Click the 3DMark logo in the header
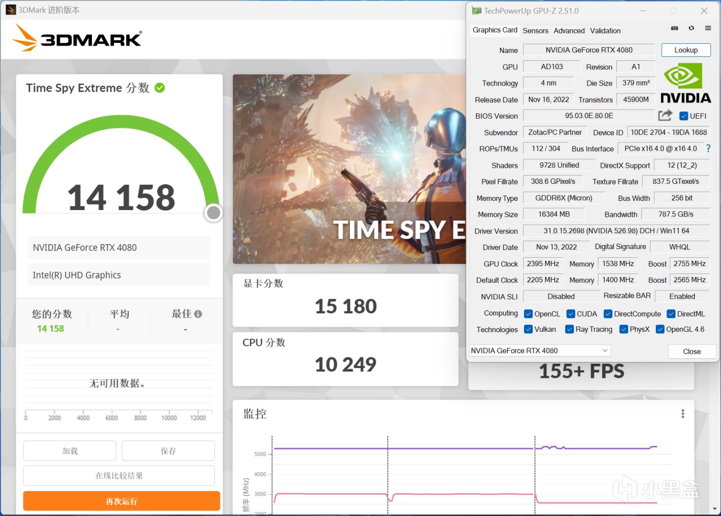The height and width of the screenshot is (516, 721). (x=78, y=38)
